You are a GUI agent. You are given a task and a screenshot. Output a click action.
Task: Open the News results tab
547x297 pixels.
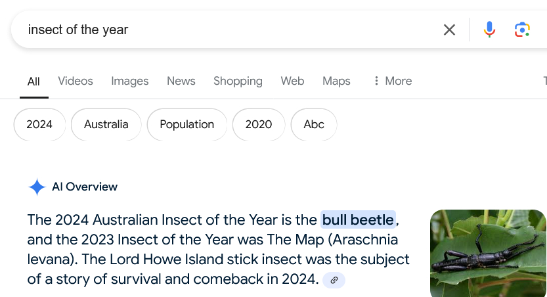181,81
